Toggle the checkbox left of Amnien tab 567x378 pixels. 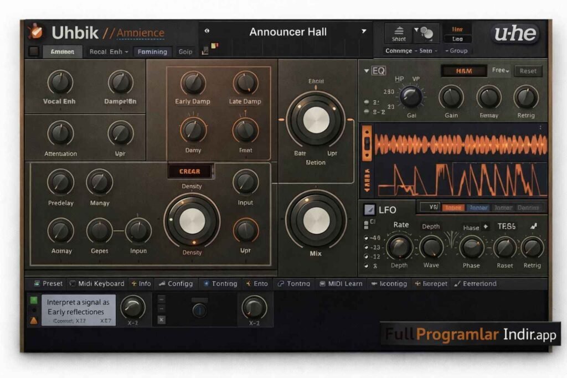(34, 51)
